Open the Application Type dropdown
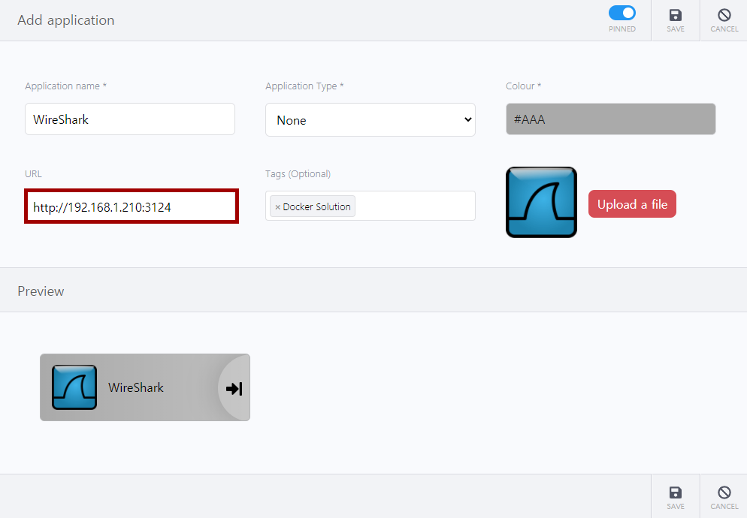This screenshot has height=518, width=747. [370, 119]
